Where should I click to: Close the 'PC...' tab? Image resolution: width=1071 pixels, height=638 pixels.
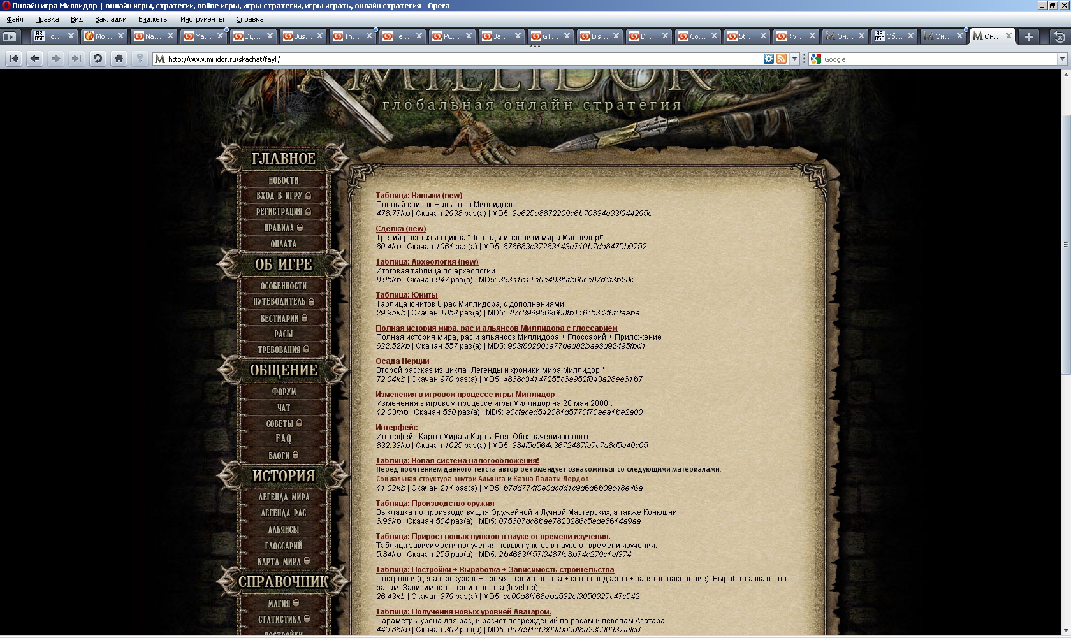click(x=469, y=36)
